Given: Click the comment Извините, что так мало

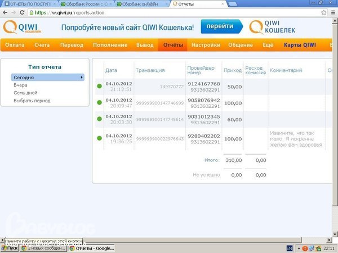Looking at the screenshot, I should click(296, 139).
